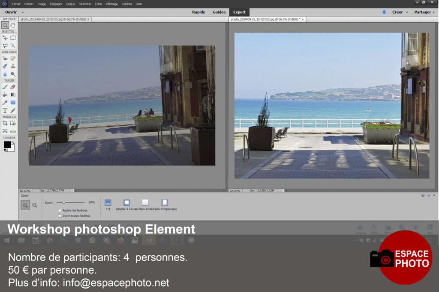Select the Rectangular Marquee tool
439x292 pixels.
tap(13, 38)
